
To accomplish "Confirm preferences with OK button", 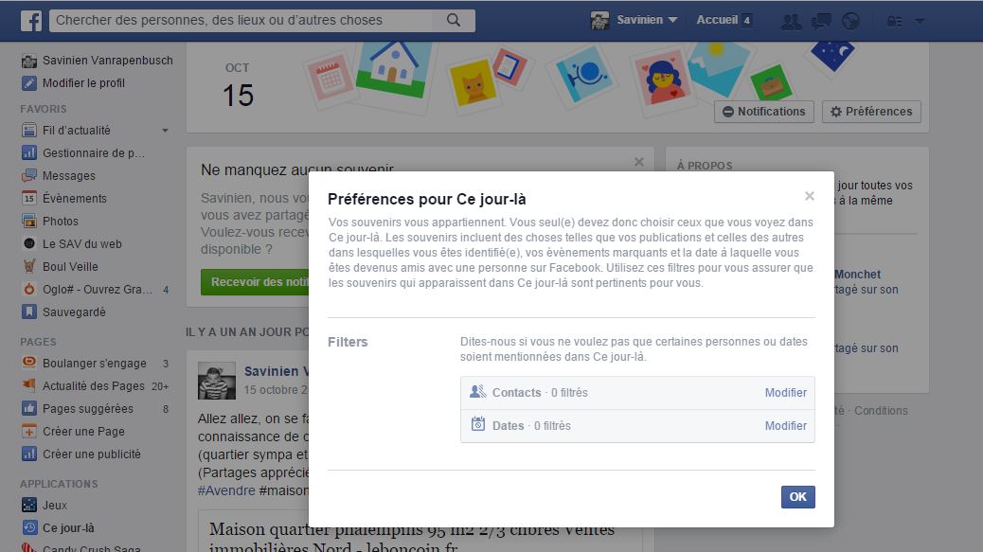I will (x=798, y=497).
